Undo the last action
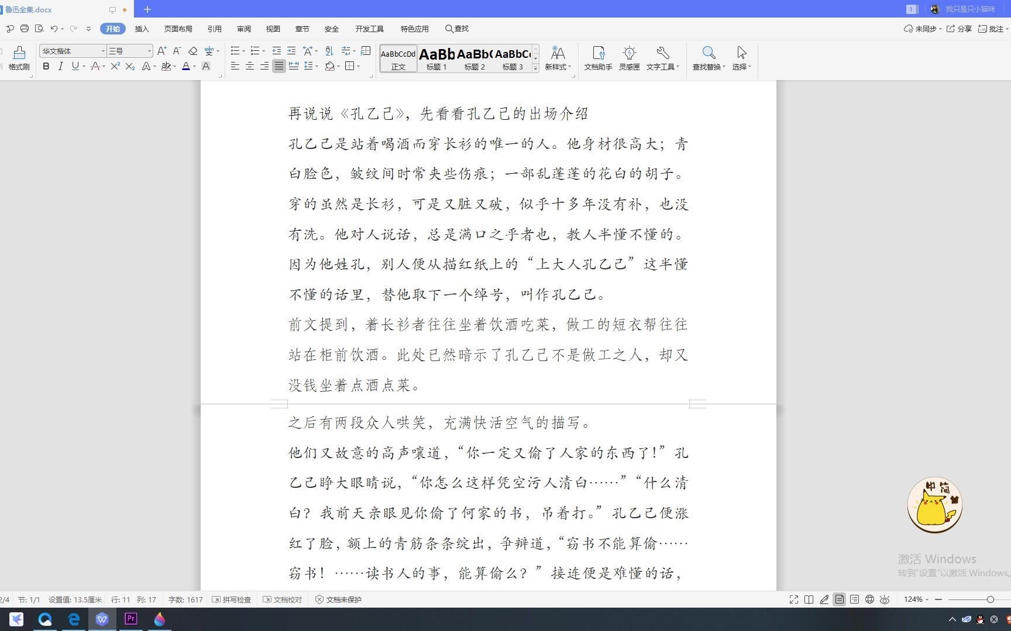Viewport: 1011px width, 631px height. point(54,28)
